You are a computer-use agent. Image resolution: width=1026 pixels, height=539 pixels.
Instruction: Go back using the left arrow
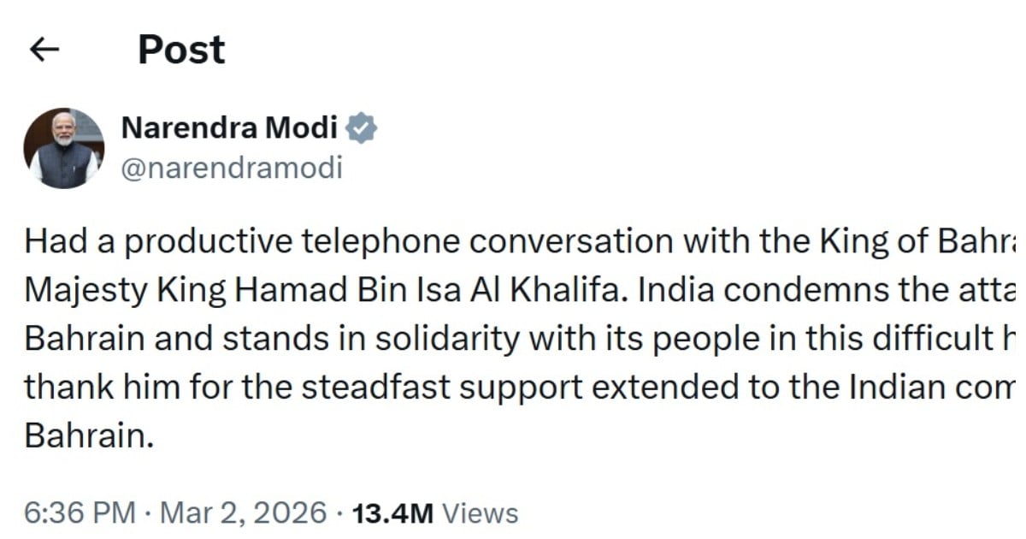coord(44,50)
